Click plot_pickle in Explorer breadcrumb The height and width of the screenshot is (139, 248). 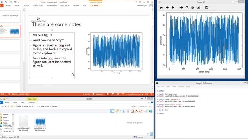[45, 107]
